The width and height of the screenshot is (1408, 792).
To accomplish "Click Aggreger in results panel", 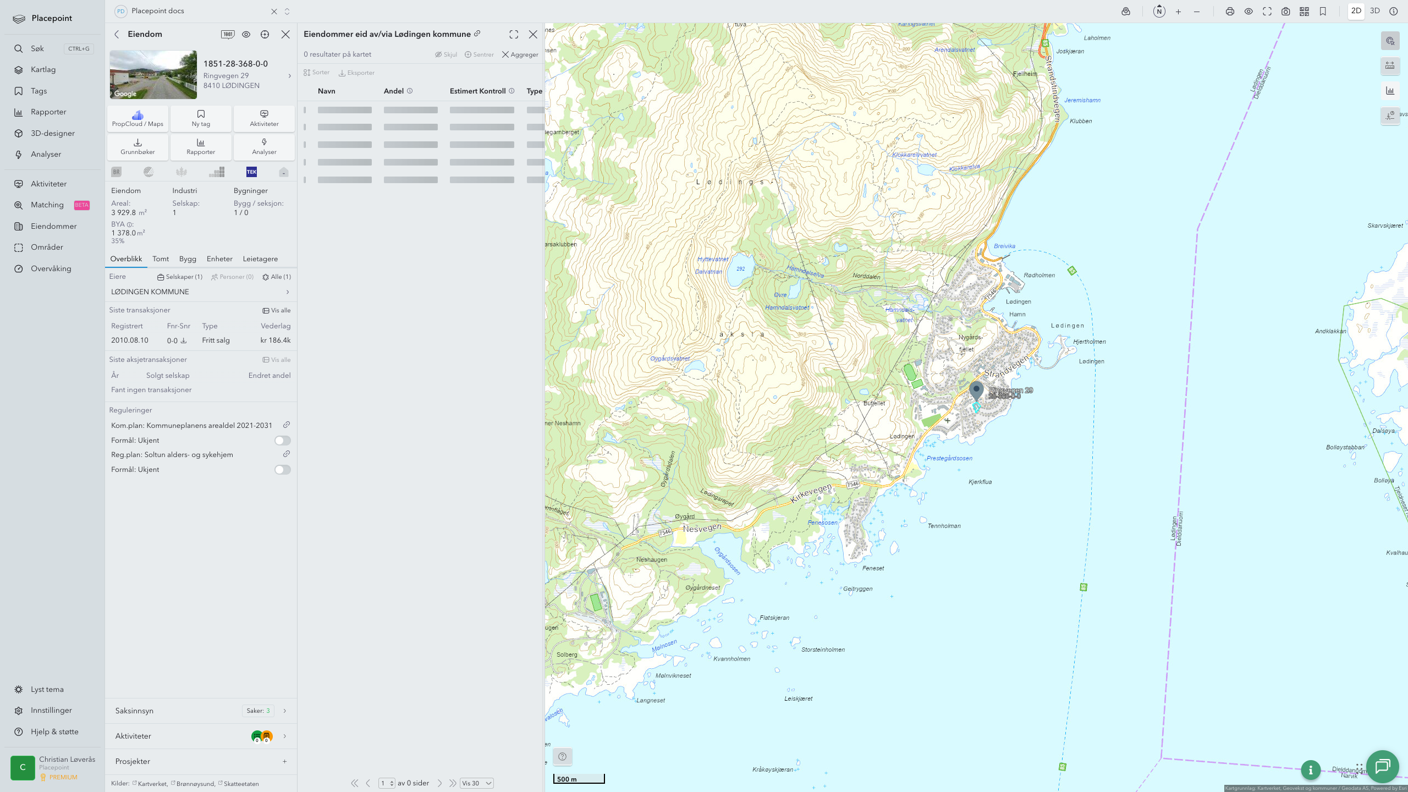I will [x=520, y=54].
